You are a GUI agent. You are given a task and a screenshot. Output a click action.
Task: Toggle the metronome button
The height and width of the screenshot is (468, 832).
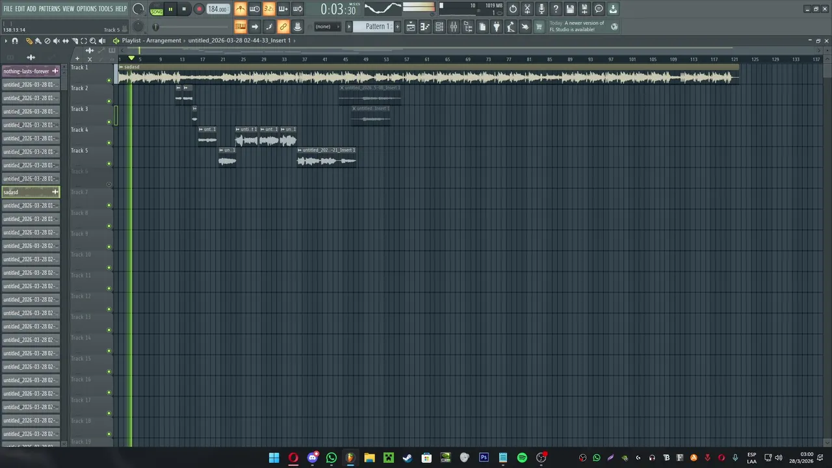(240, 9)
